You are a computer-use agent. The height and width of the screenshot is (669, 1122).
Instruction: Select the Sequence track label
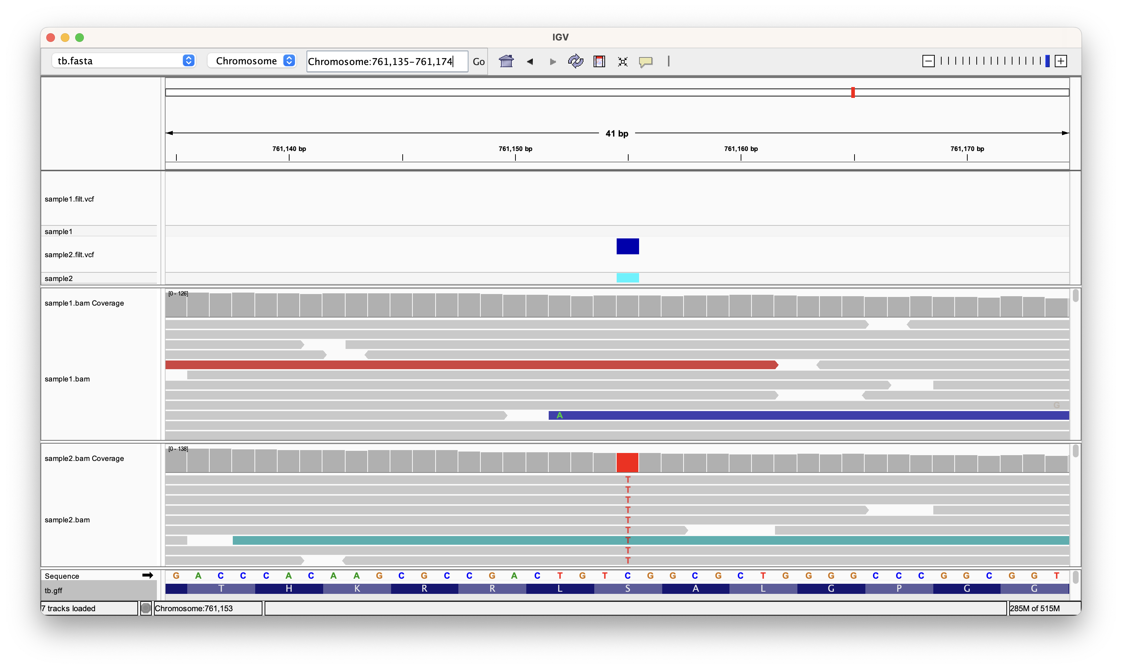pyautogui.click(x=61, y=576)
